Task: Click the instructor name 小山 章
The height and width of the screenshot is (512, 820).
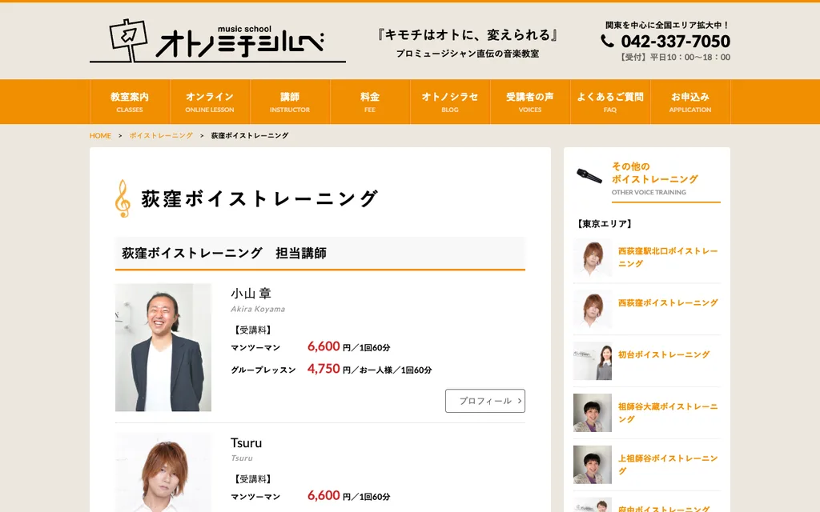Action: 251,293
